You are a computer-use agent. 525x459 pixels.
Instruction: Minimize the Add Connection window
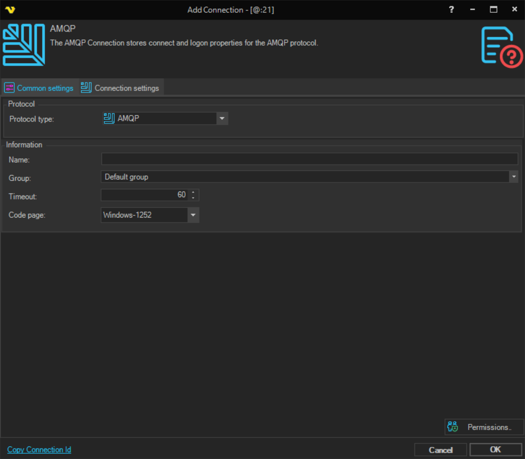pyautogui.click(x=472, y=9)
